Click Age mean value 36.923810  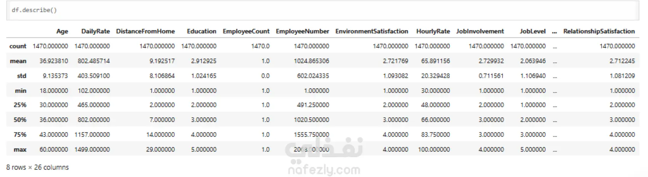coord(54,61)
